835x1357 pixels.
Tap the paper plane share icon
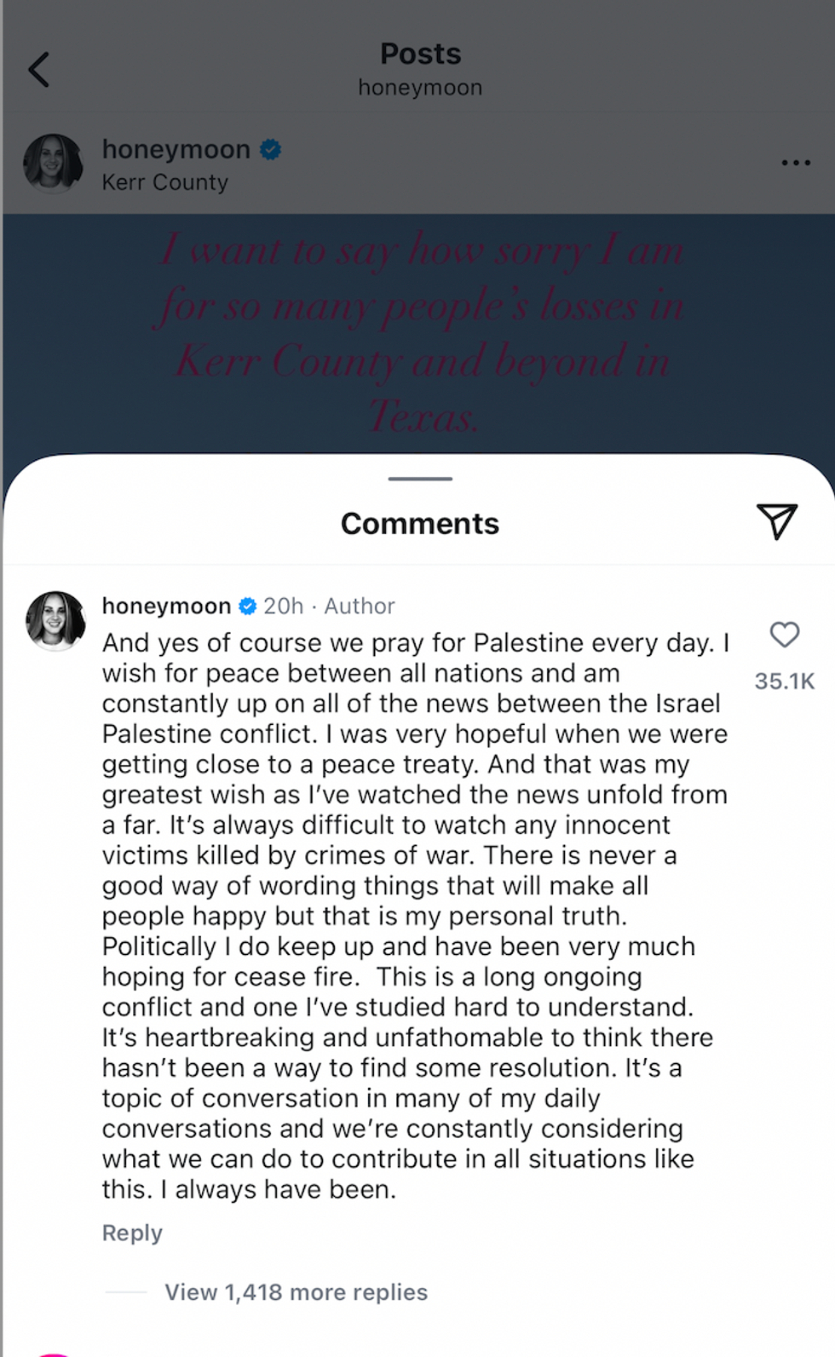[x=776, y=521]
